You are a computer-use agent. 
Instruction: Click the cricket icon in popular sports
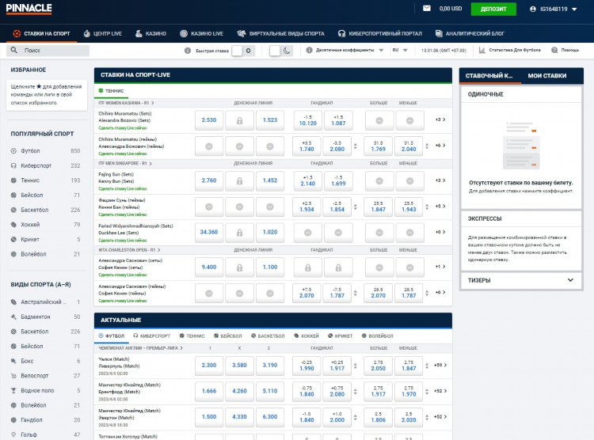13,239
